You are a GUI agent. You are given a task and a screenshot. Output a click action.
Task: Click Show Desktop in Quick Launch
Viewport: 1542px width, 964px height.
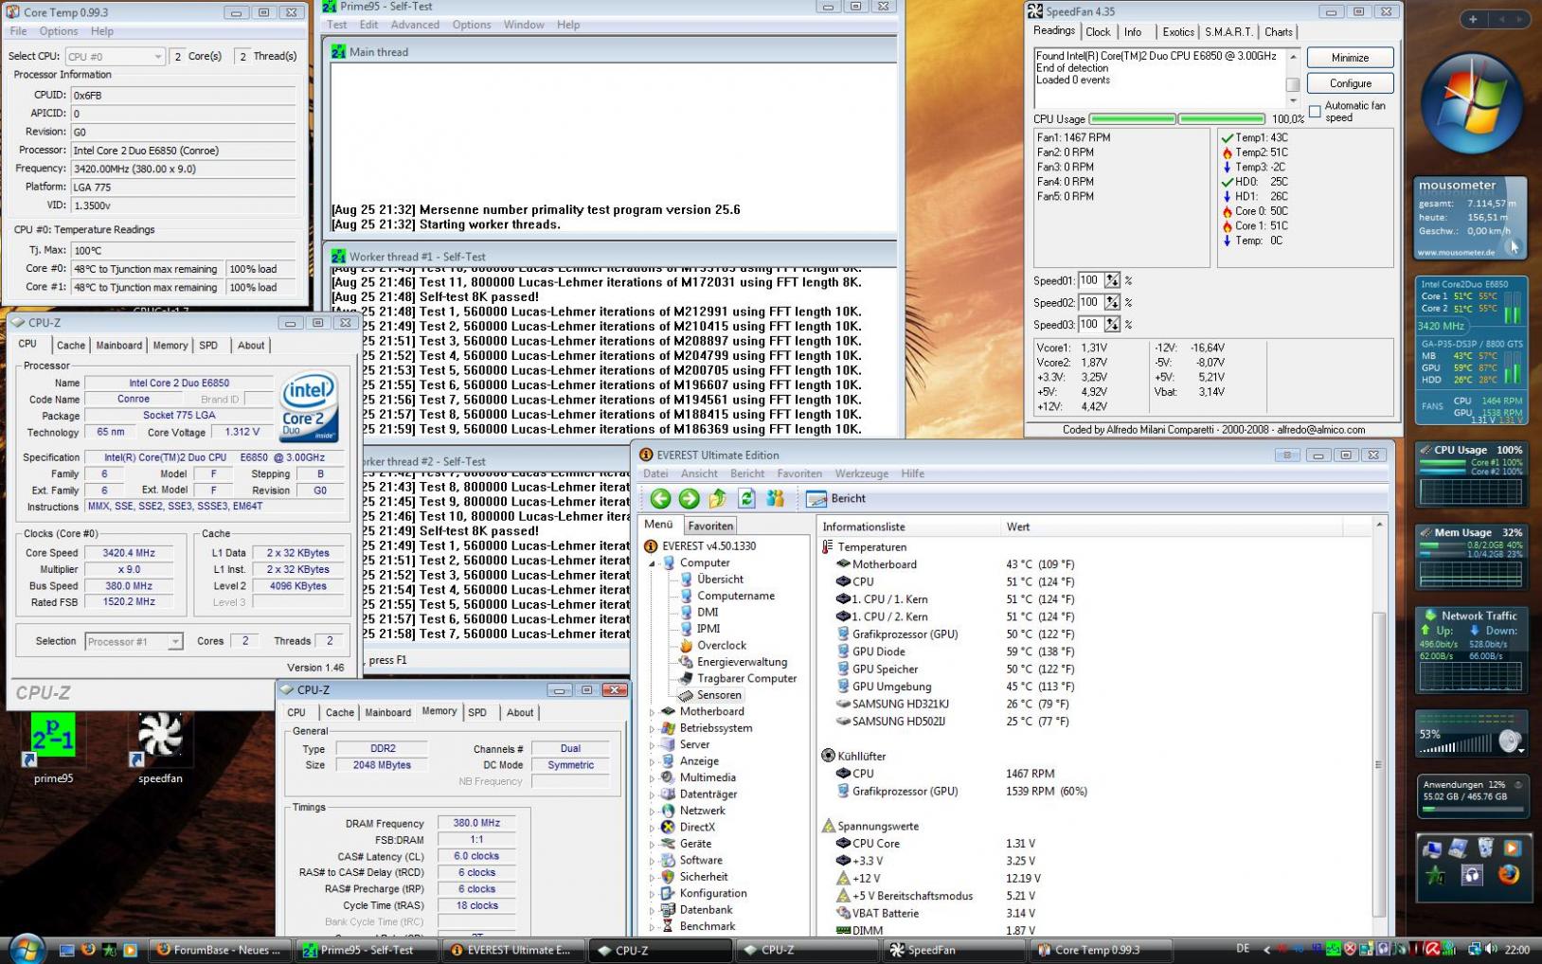(67, 950)
